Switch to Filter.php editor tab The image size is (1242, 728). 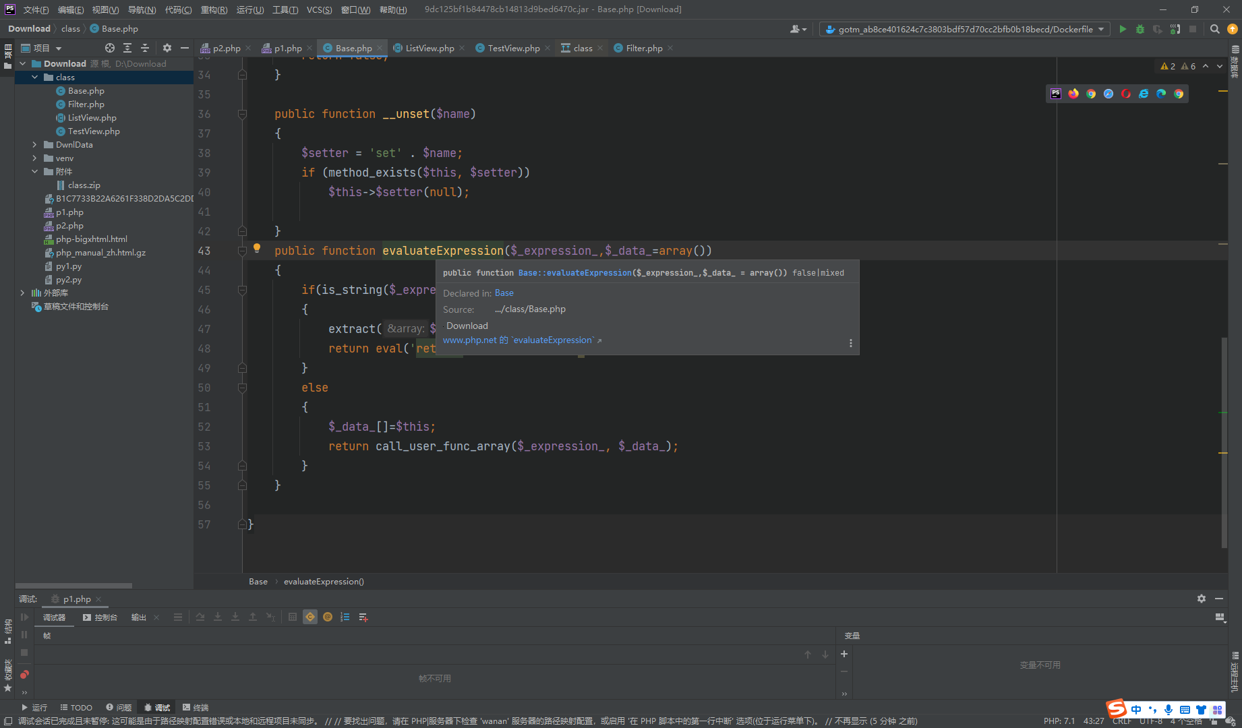tap(644, 48)
